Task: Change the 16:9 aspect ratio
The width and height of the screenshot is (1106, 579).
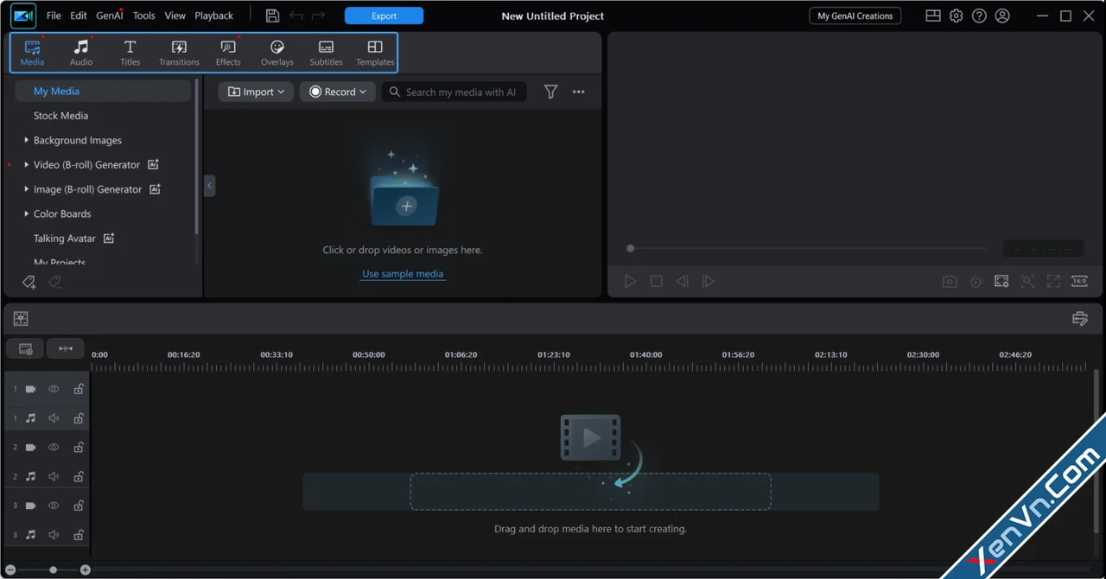Action: point(1079,281)
